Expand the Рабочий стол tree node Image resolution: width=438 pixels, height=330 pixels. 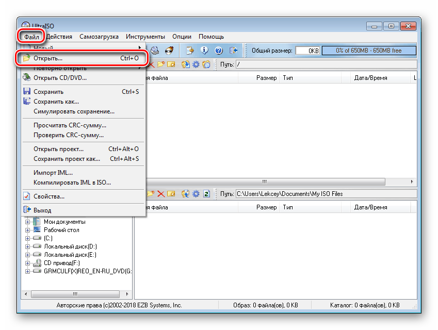[27, 230]
